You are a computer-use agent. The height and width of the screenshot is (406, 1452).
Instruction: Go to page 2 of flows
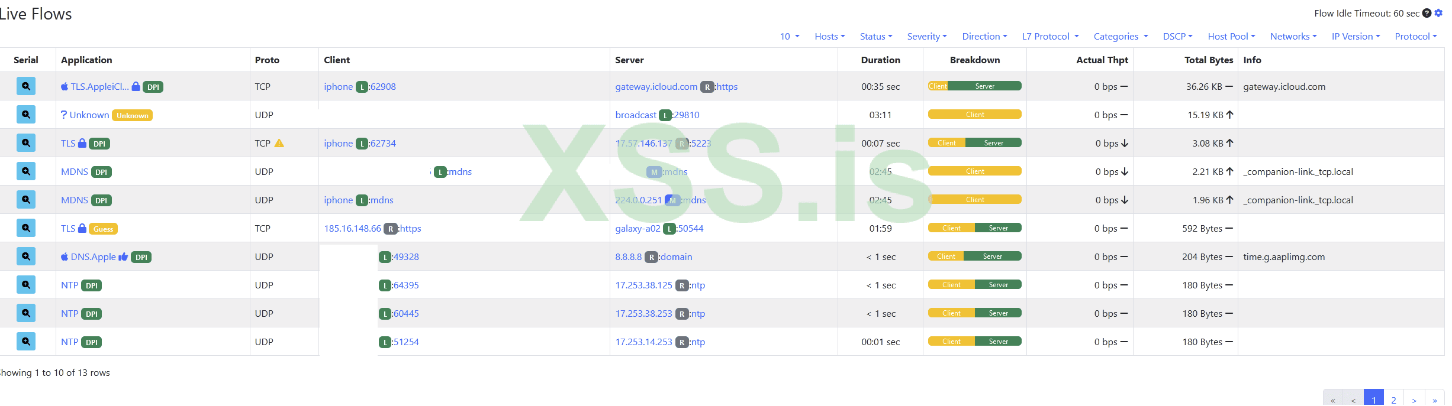(1394, 400)
